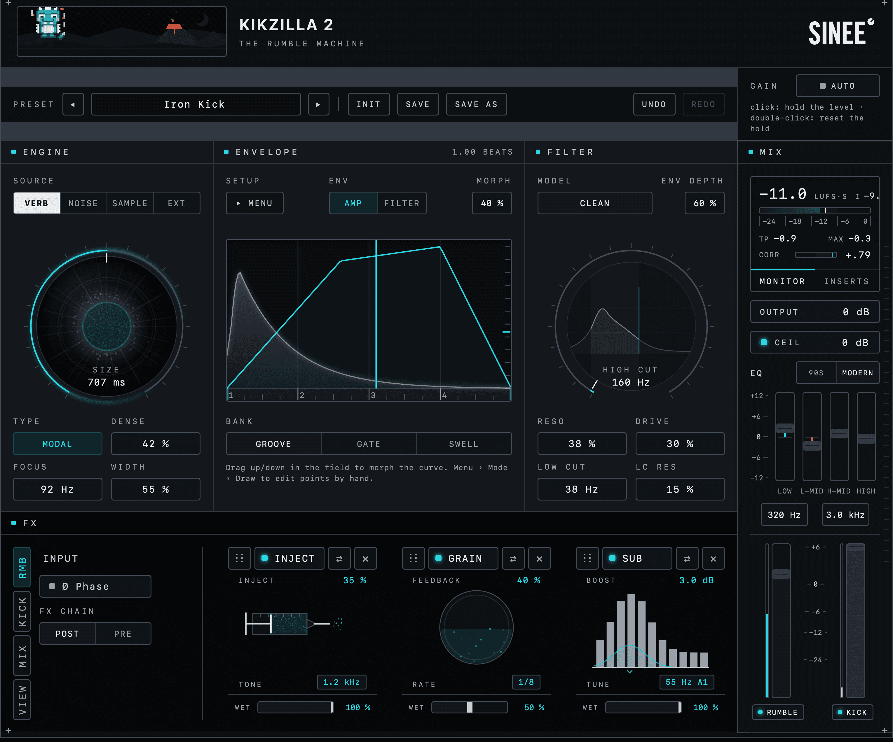The width and height of the screenshot is (893, 742).
Task: Mute the KICK channel toggle
Action: point(852,712)
